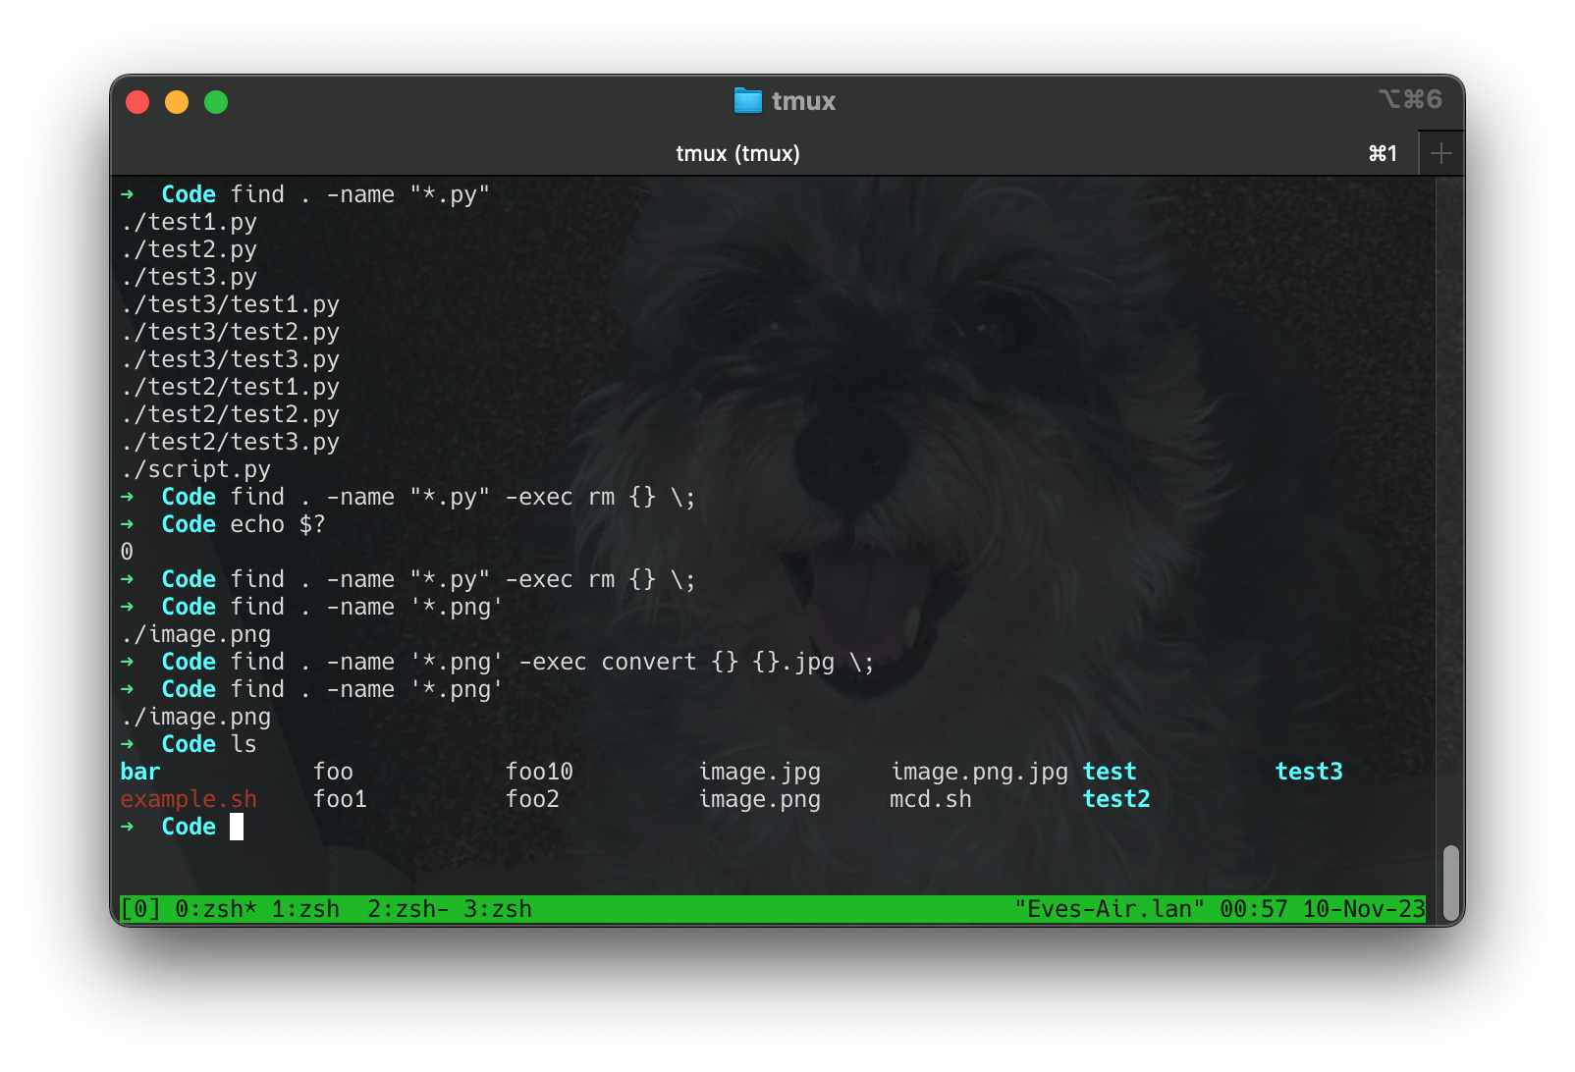Click the tmux (tmux) tab title
The image size is (1575, 1072).
pos(737,153)
